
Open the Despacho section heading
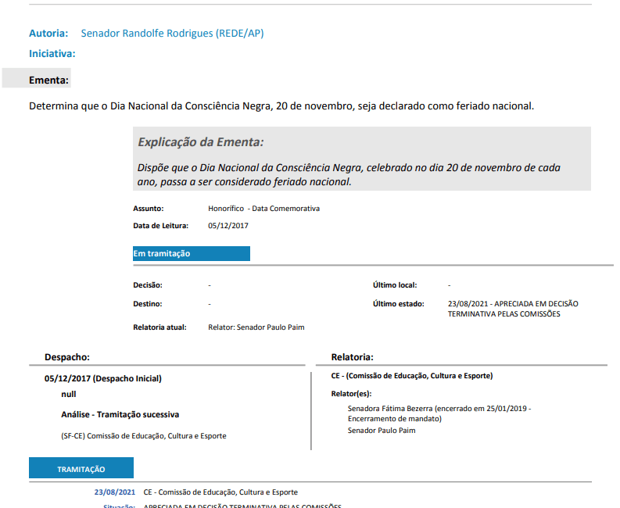tap(67, 356)
